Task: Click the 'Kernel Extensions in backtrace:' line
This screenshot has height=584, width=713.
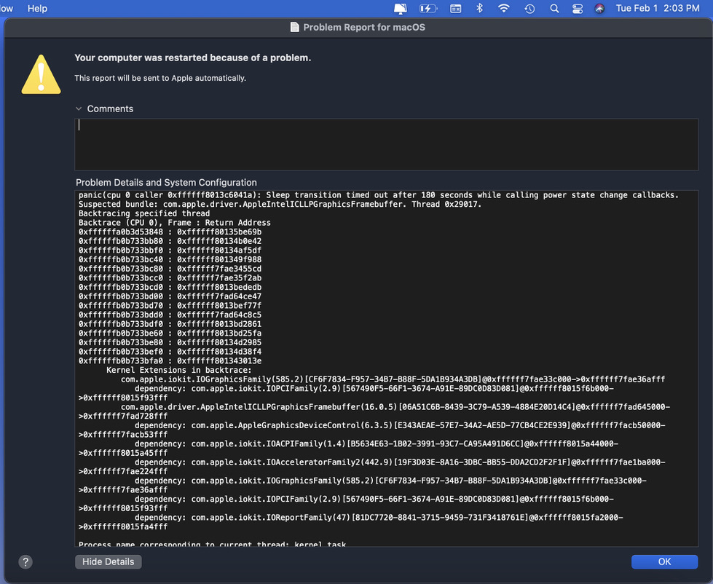Action: (x=178, y=370)
